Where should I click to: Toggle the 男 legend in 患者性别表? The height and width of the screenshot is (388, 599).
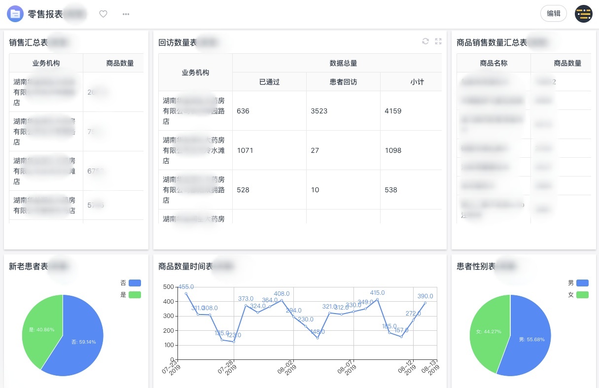582,283
